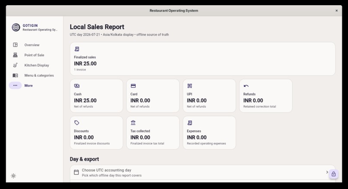Click the Tax collected bank icon

[133, 123]
